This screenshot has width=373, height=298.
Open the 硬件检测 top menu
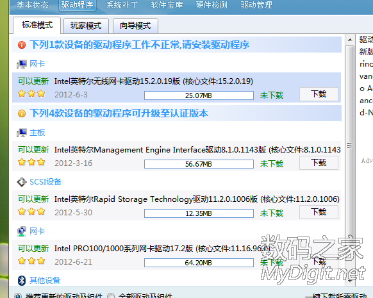pos(211,4)
